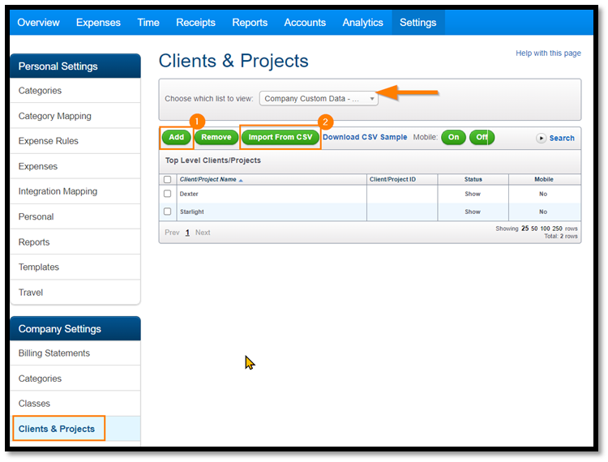The image size is (608, 462).
Task: Click the Show status for Starlight
Action: 473,212
